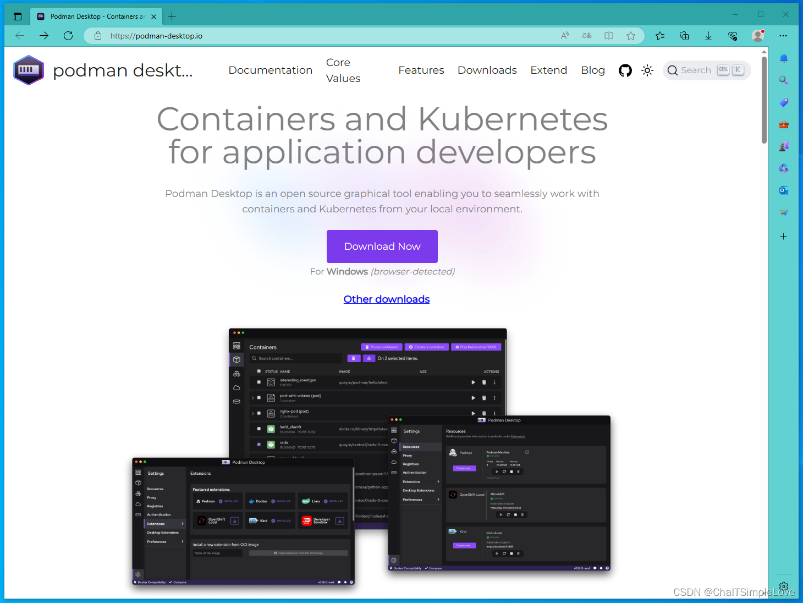Go back with browser back arrow
This screenshot has height=603, width=803.
coord(20,36)
